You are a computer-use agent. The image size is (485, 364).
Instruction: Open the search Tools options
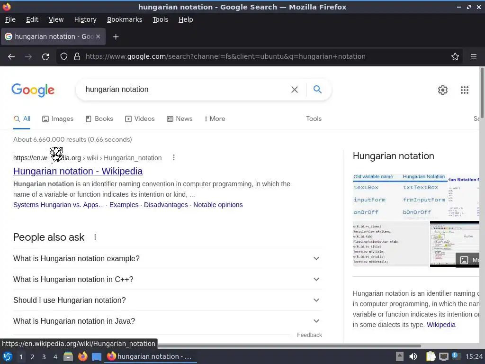click(314, 119)
